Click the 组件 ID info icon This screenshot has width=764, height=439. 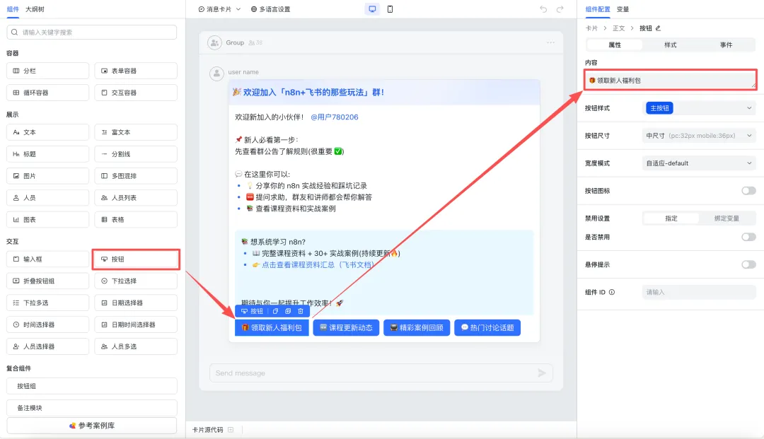[612, 292]
